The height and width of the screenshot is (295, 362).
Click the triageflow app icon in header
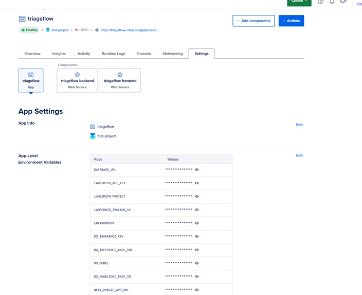22,19
